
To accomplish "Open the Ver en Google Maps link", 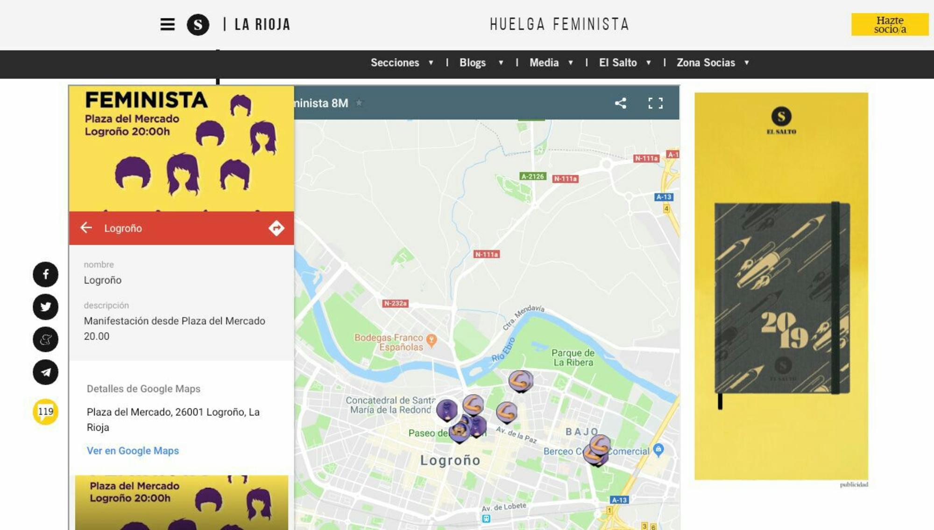I will [133, 451].
